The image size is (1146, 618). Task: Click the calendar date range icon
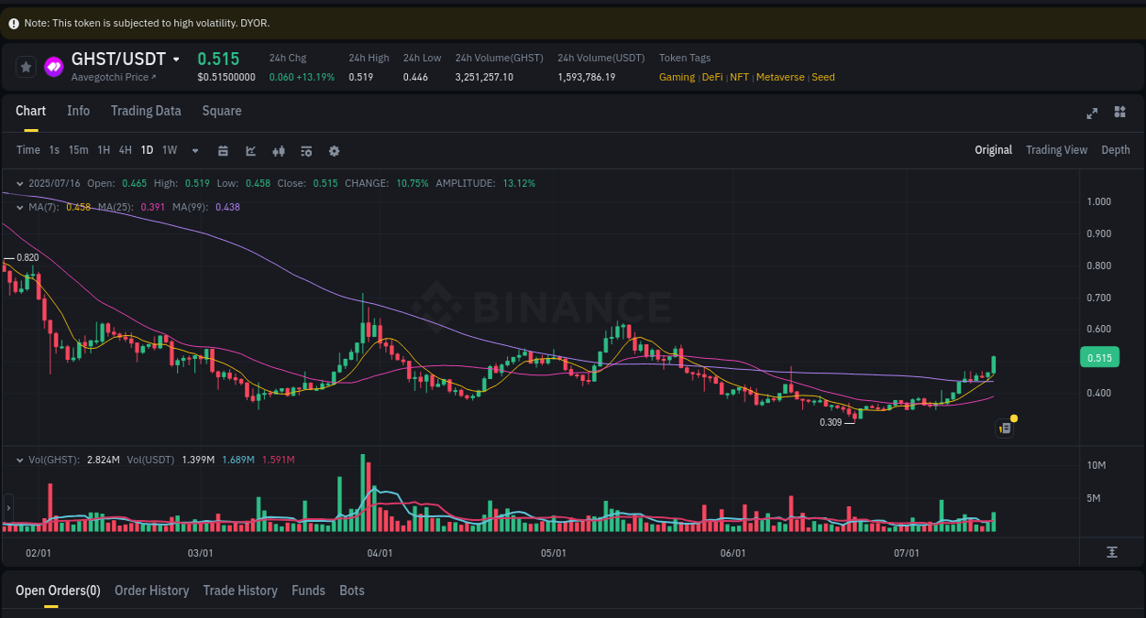point(223,150)
